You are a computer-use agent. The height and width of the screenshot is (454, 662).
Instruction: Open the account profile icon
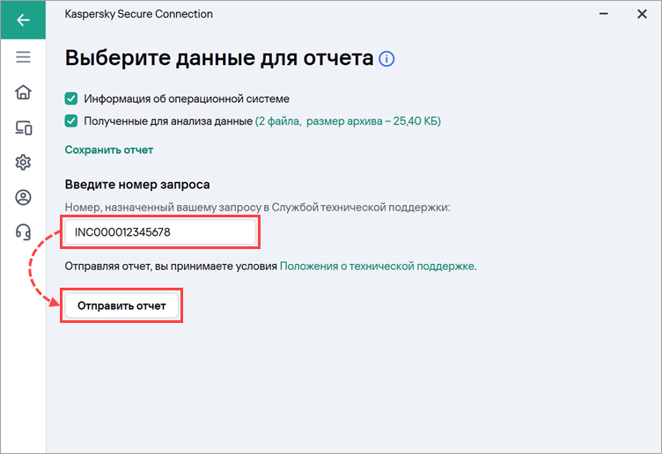[x=23, y=197]
